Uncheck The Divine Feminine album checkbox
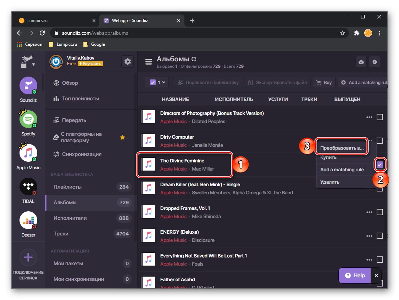 pyautogui.click(x=379, y=165)
